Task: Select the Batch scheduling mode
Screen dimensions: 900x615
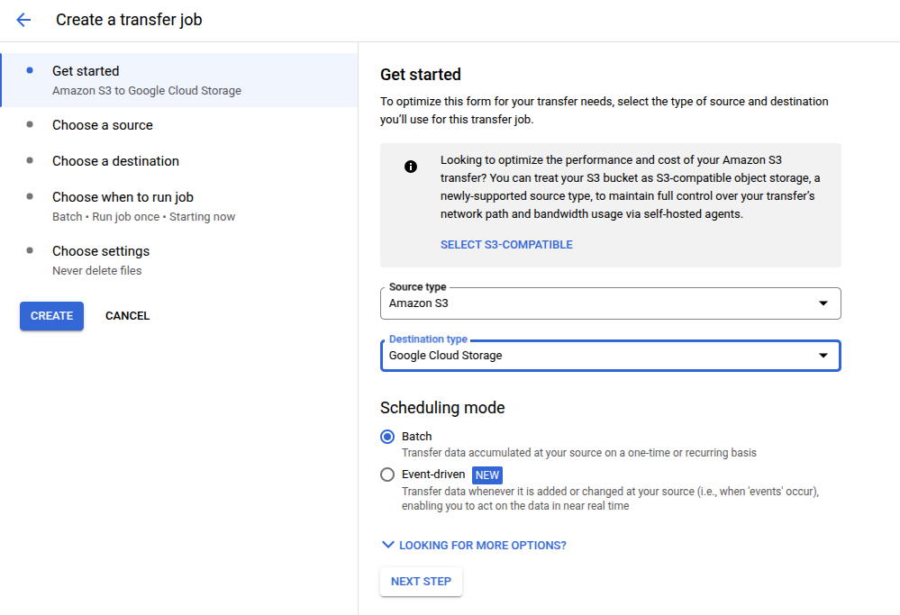Action: (x=387, y=437)
